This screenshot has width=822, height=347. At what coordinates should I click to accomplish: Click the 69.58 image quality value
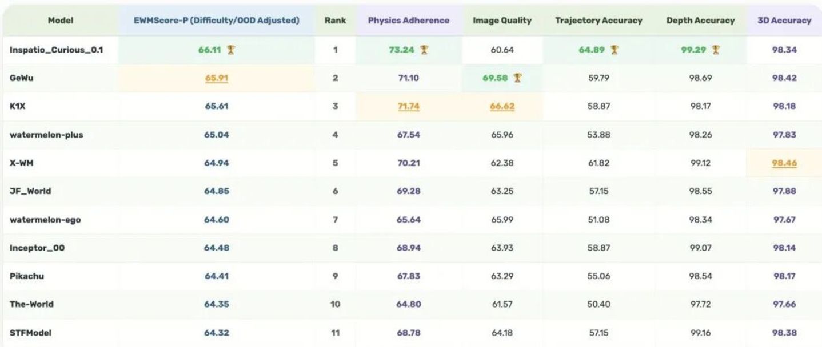pyautogui.click(x=495, y=78)
